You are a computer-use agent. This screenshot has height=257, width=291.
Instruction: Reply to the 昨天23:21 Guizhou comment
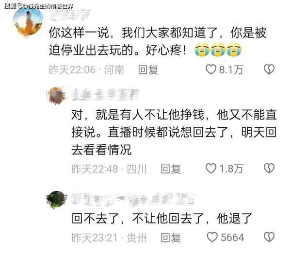(x=171, y=238)
